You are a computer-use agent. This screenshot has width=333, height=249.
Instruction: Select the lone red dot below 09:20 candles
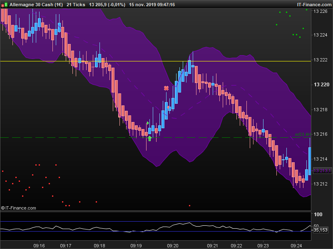190,205
